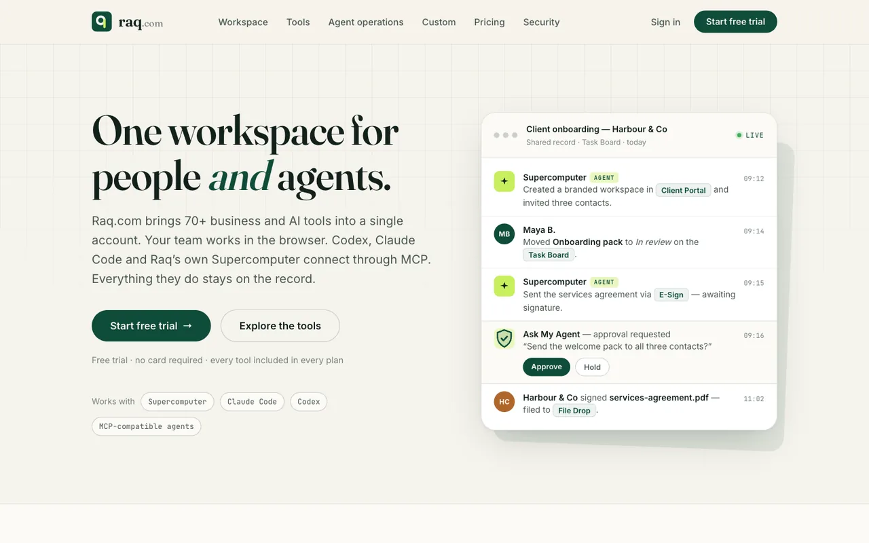
Task: Open the Client Portal tag
Action: [684, 190]
